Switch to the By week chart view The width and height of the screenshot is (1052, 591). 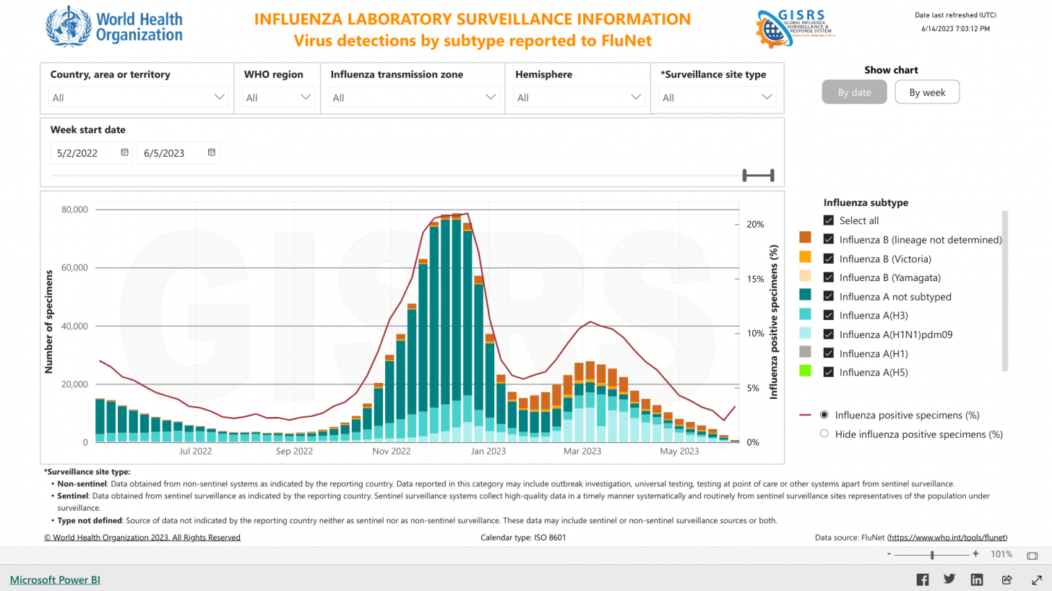point(927,92)
